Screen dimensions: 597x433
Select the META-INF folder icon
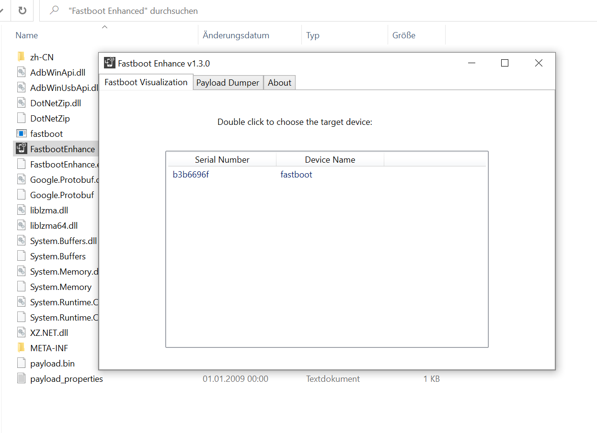[21, 348]
